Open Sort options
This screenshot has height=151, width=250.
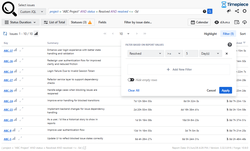point(243,34)
